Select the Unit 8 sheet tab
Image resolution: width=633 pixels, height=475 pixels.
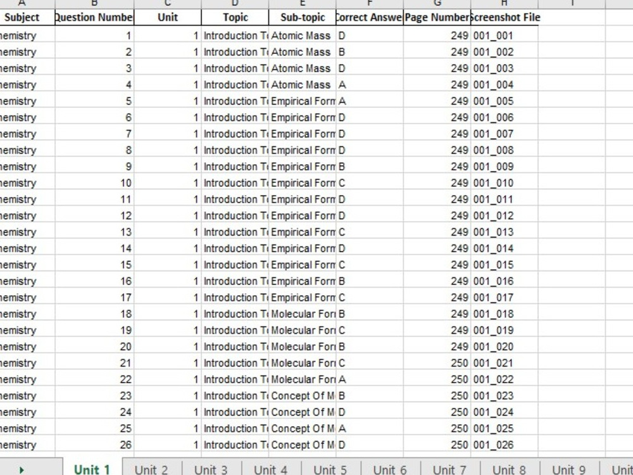point(509,469)
